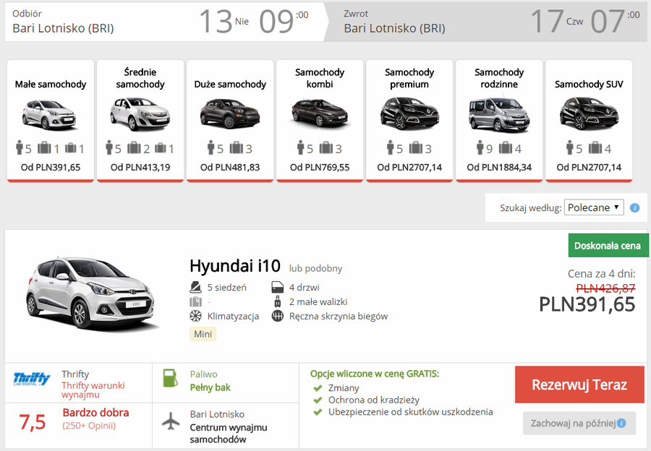Click the Bardzo dobra rating label
Viewport: 651px width, 451px height.
pos(95,413)
